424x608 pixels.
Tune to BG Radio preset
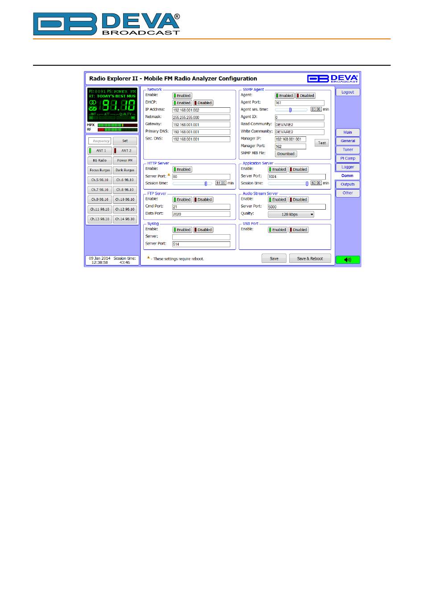click(x=100, y=160)
